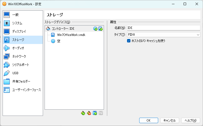Open the システム settings category
Viewport: 203px width, 126px height.
tap(23, 23)
